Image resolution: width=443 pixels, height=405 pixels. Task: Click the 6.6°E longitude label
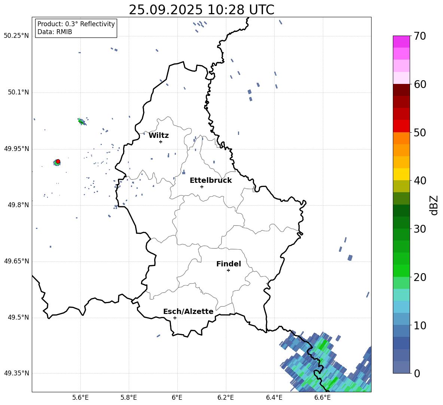pyautogui.click(x=323, y=398)
